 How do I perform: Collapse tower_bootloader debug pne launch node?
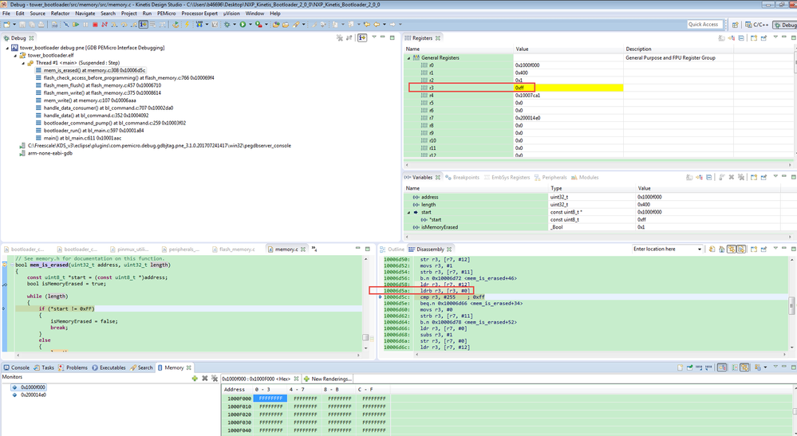point(7,48)
